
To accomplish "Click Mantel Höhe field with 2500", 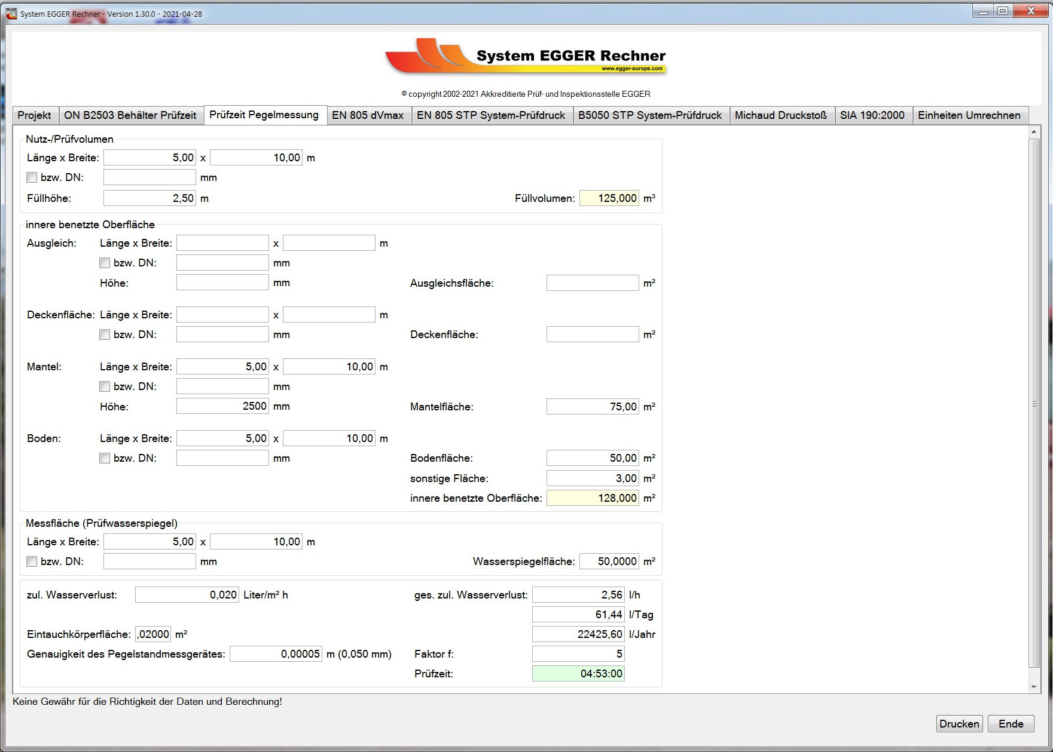I will click(x=222, y=406).
